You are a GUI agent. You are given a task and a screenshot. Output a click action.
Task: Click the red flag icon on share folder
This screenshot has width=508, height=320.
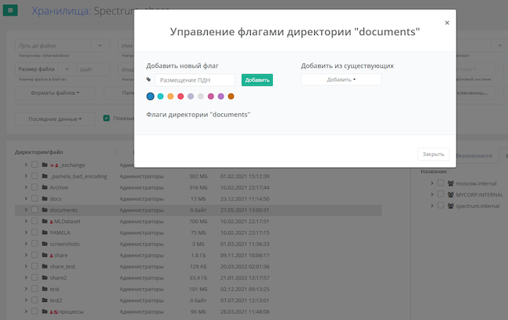51,256
